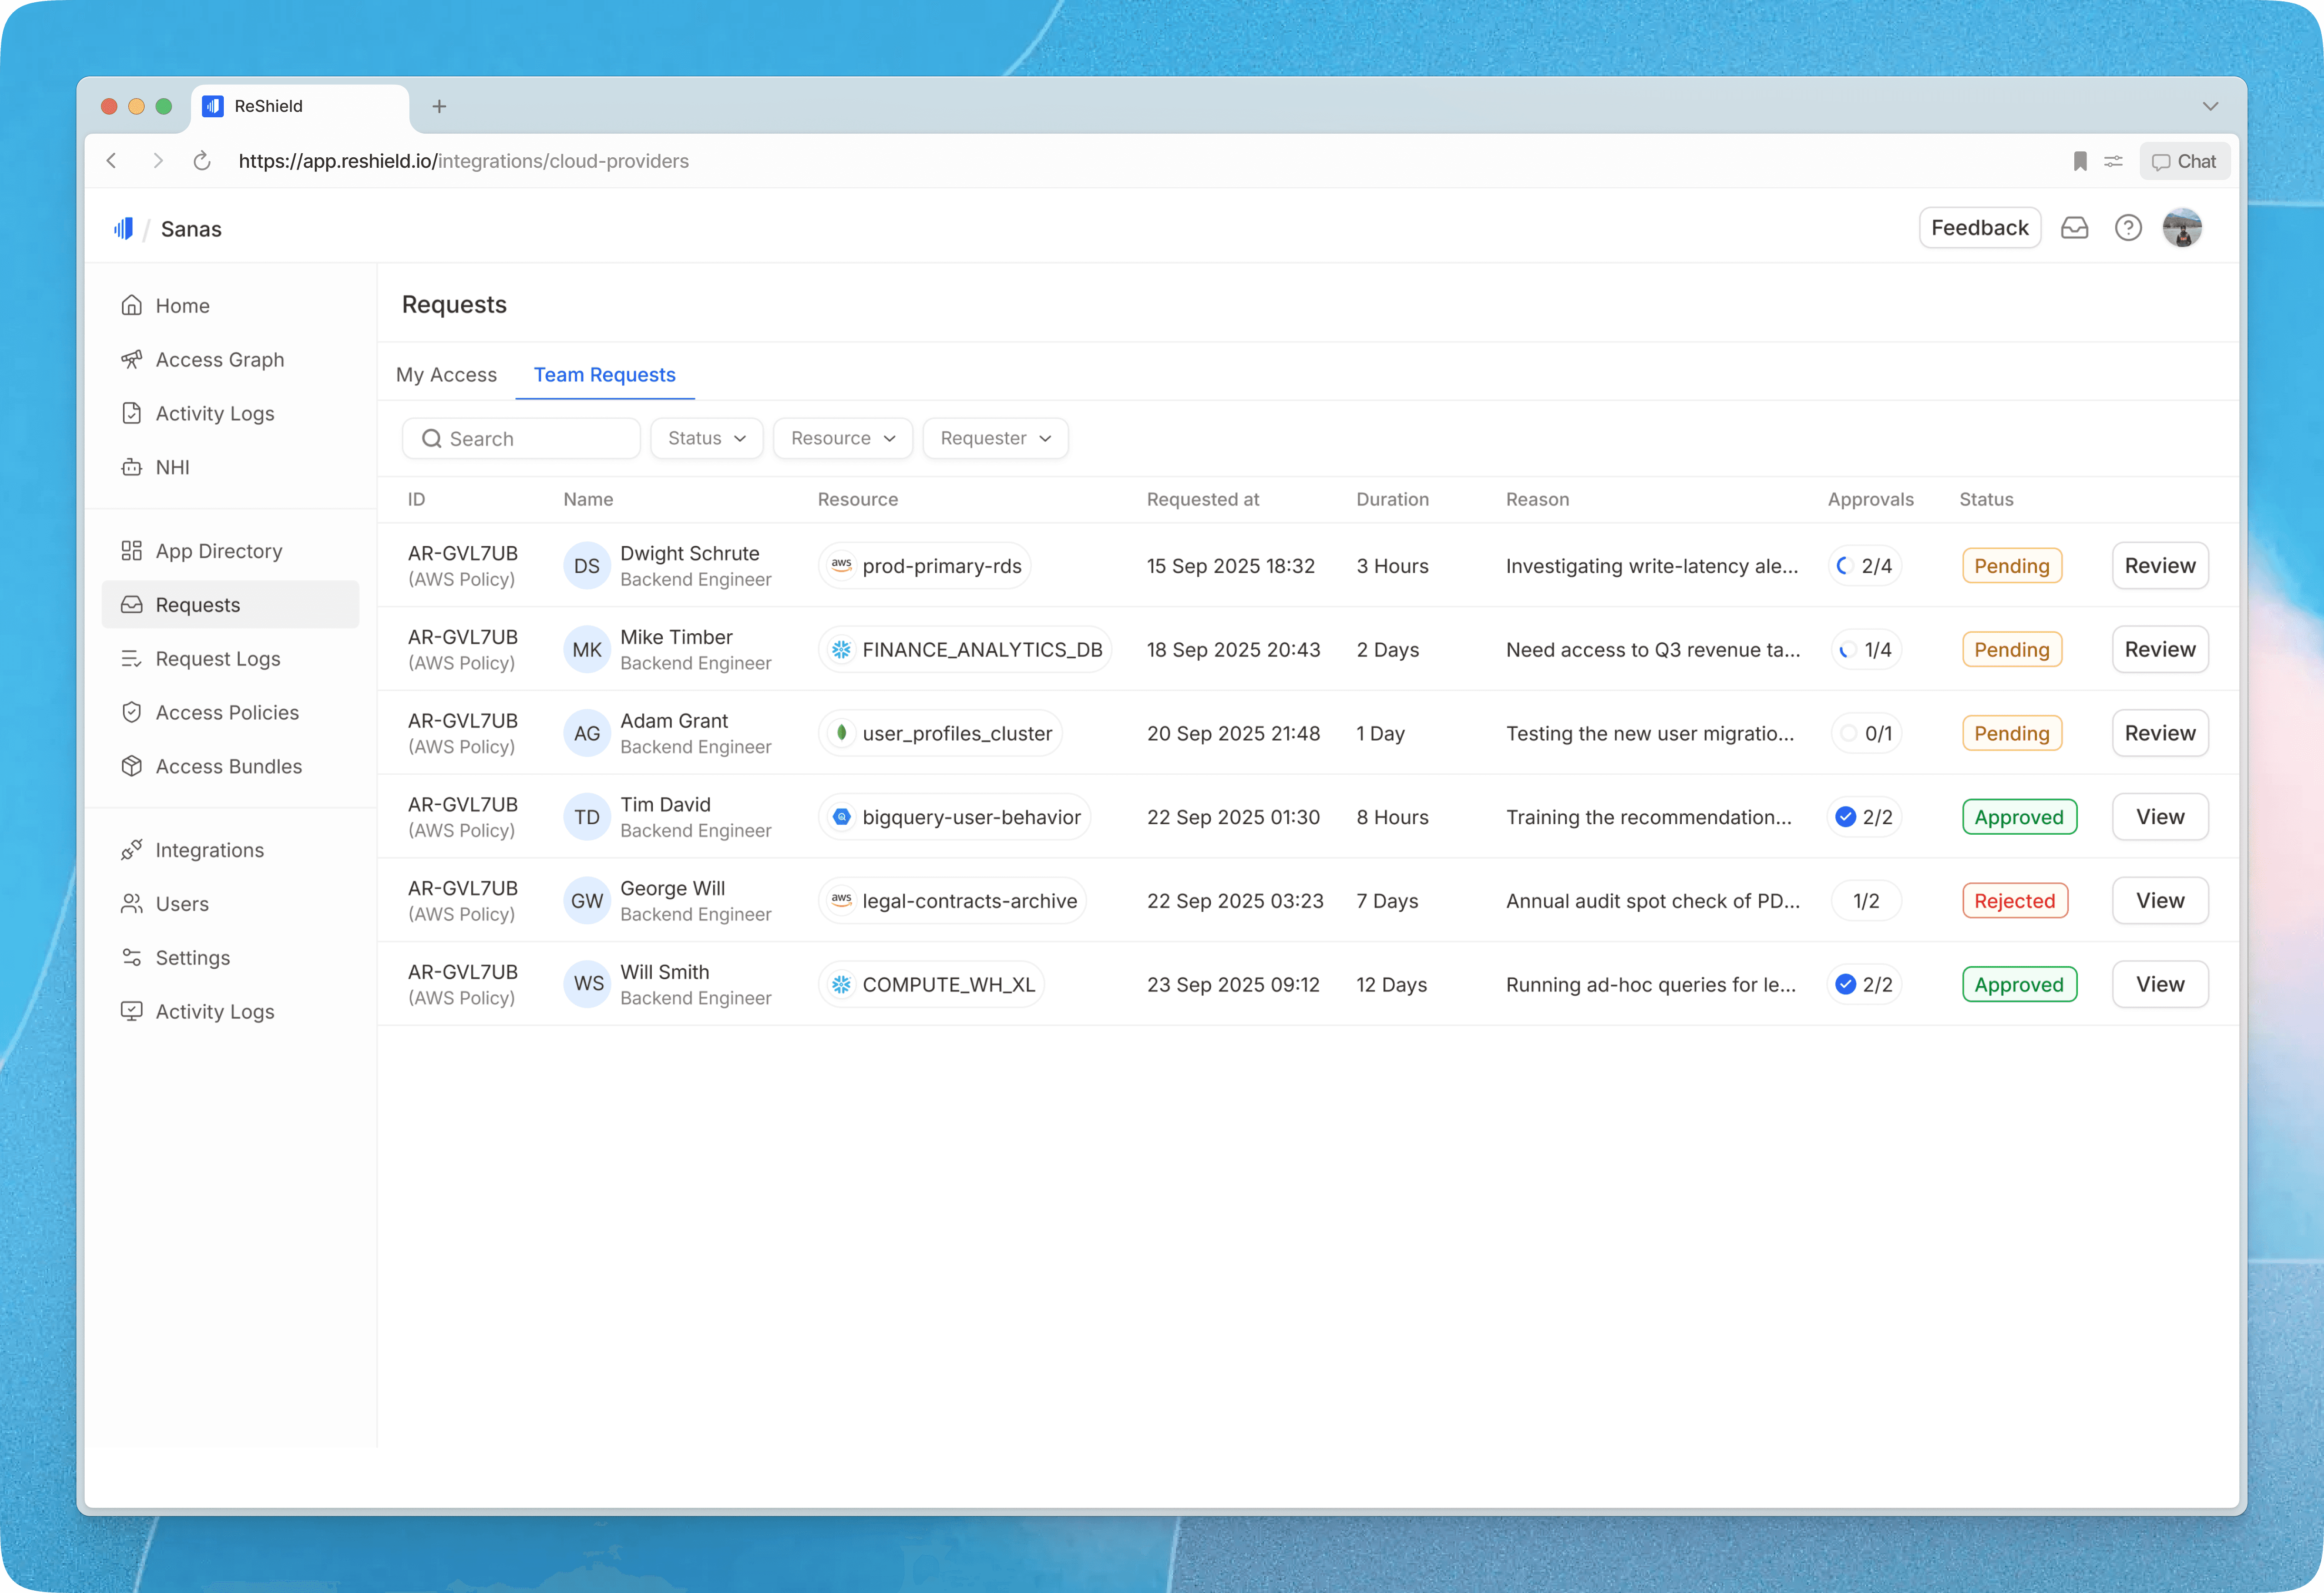Reload the page with refresh icon
The width and height of the screenshot is (2324, 1593).
click(x=202, y=161)
